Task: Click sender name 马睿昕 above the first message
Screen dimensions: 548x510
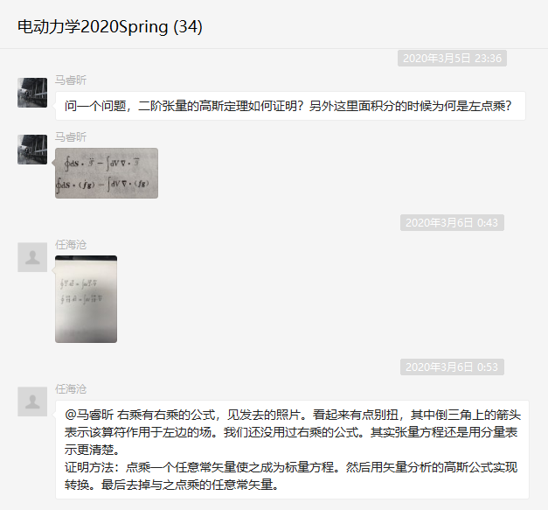Action: [71, 80]
